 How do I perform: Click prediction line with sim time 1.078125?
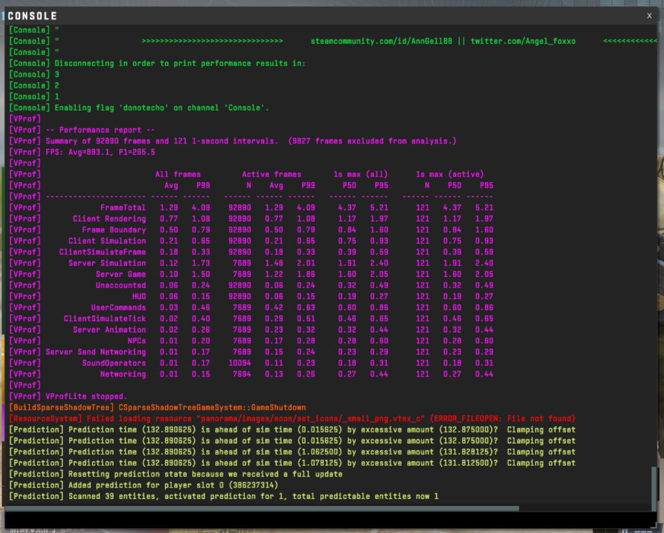point(292,463)
